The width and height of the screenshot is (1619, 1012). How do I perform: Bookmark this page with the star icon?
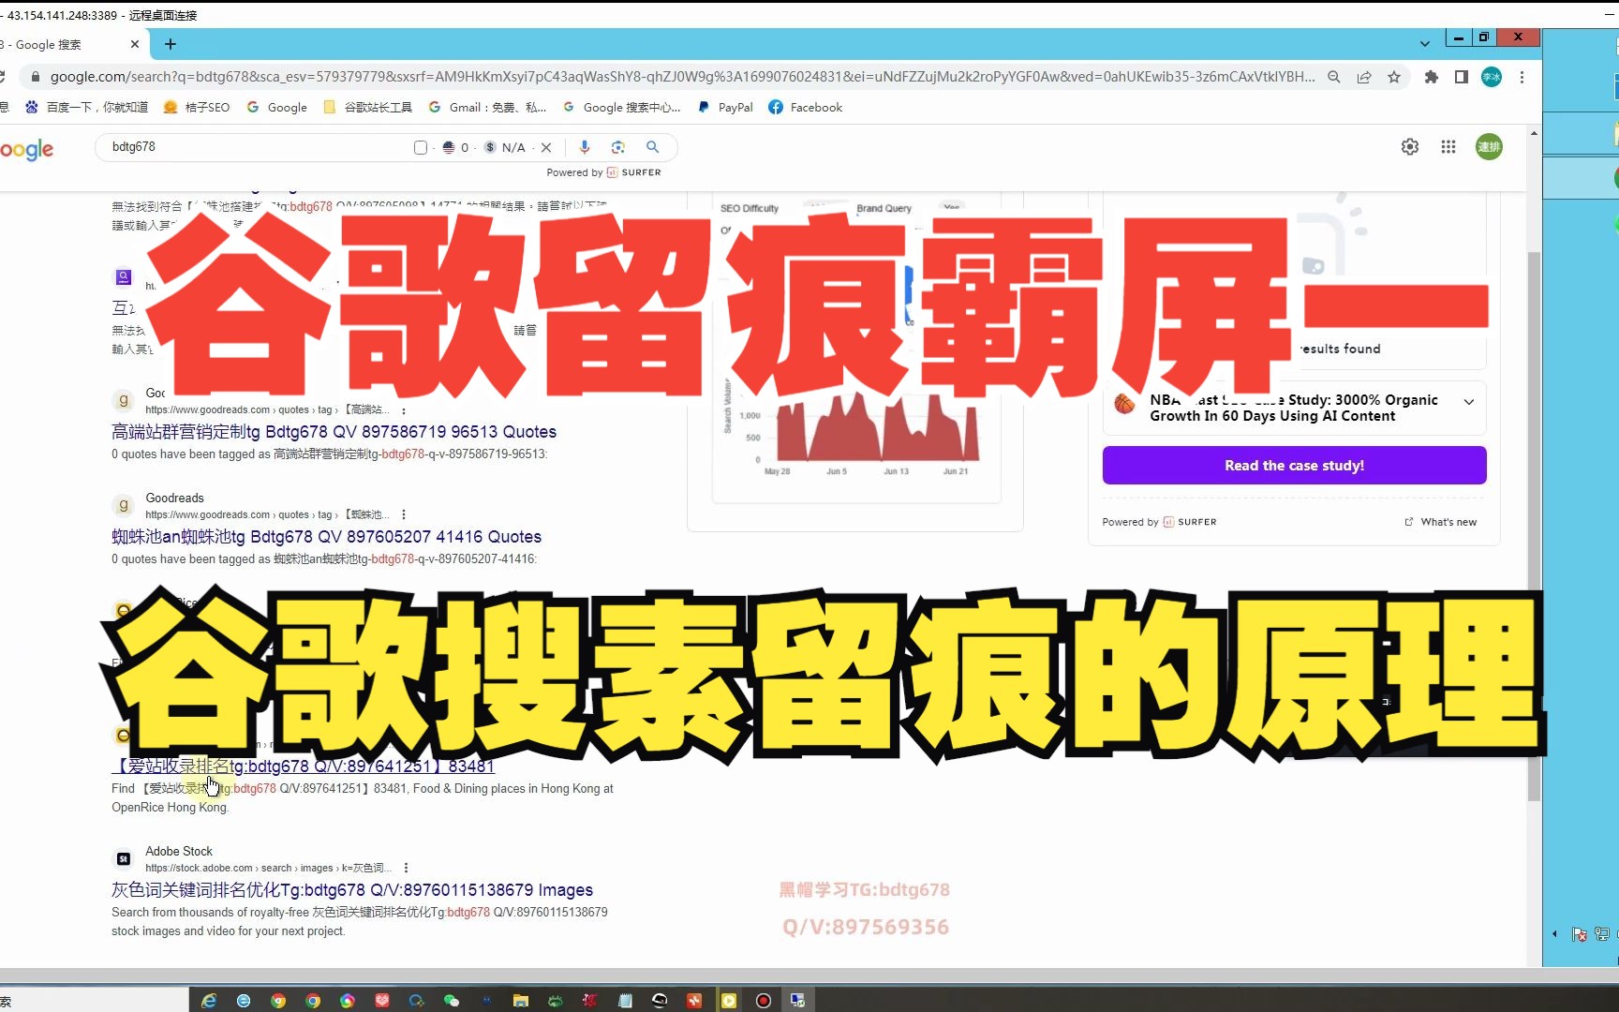(1394, 77)
